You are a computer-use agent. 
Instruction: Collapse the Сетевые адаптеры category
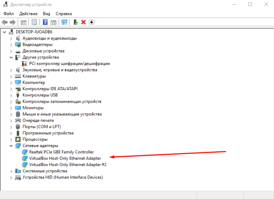(11, 146)
